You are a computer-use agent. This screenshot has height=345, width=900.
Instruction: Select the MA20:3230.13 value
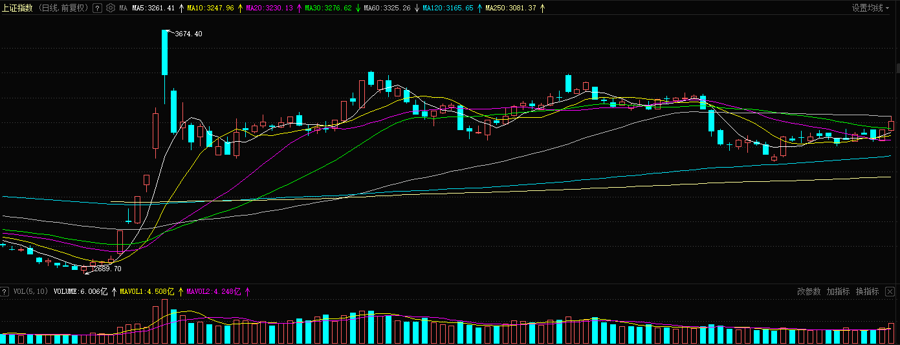tap(269, 8)
